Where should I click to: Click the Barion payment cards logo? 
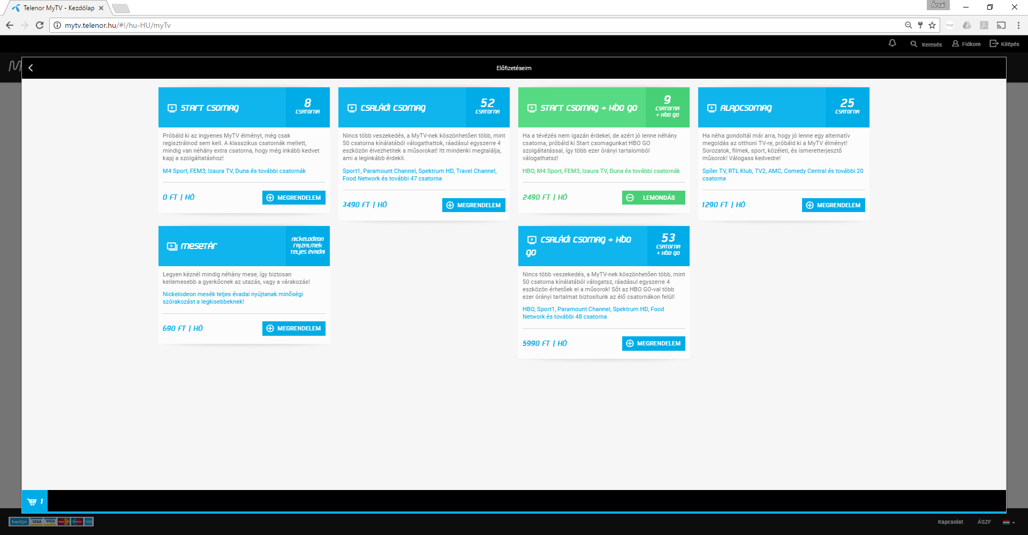click(x=51, y=522)
